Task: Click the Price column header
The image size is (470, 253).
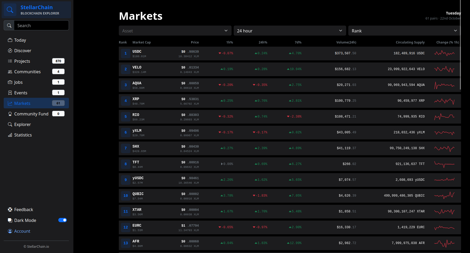Action: pos(195,42)
